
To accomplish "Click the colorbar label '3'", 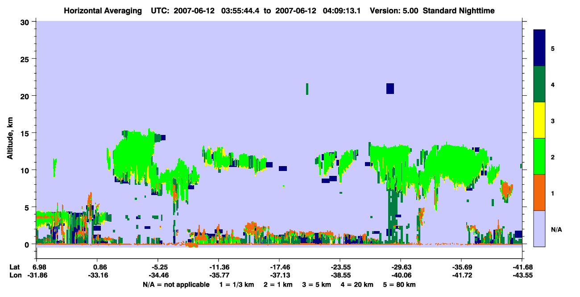I will pos(552,121).
